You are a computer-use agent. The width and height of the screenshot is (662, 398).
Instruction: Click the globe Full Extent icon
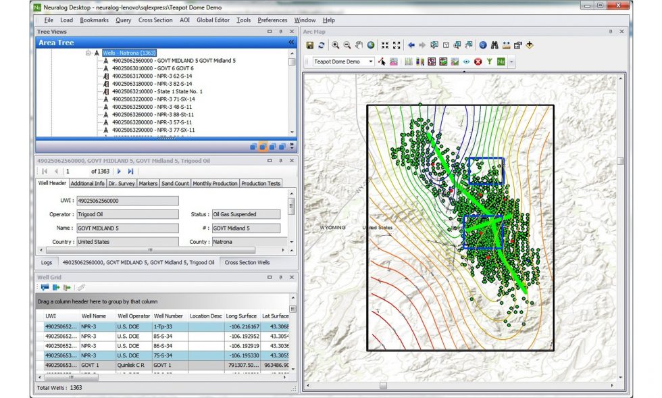370,45
